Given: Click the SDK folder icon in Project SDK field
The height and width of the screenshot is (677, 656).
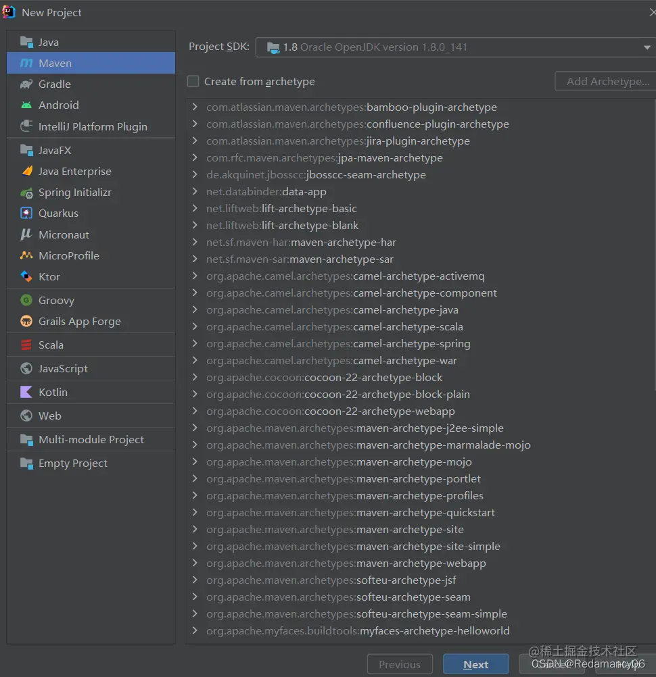Looking at the screenshot, I should [x=273, y=47].
